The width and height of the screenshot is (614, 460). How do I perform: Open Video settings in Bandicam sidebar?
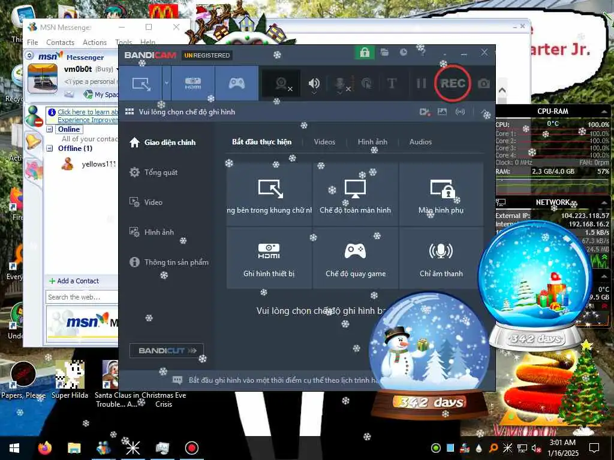click(146, 202)
